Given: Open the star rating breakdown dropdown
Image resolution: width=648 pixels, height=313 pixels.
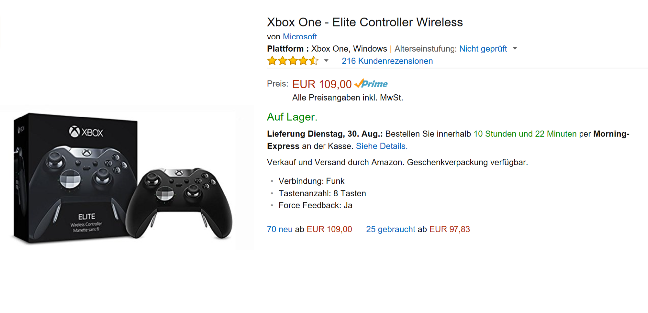Looking at the screenshot, I should (x=327, y=61).
